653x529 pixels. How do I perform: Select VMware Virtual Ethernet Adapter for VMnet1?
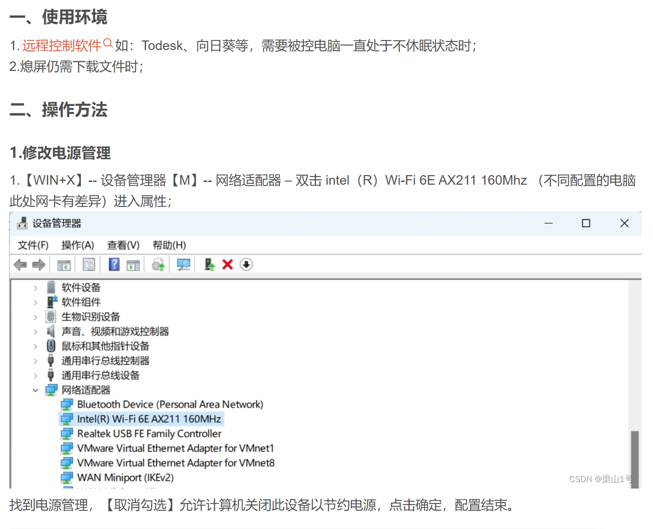pos(176,448)
